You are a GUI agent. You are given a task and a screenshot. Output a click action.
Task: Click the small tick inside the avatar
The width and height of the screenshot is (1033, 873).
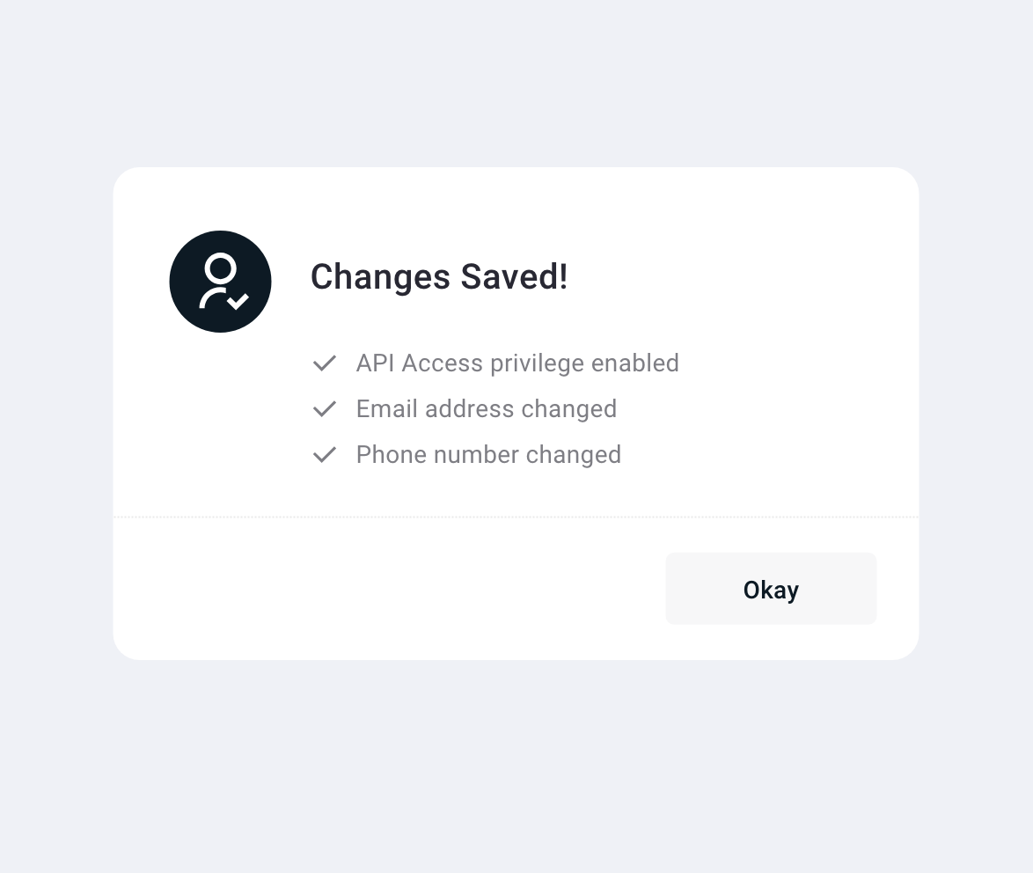click(238, 302)
